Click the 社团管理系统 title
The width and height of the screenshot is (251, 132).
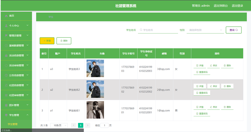tap(126, 6)
